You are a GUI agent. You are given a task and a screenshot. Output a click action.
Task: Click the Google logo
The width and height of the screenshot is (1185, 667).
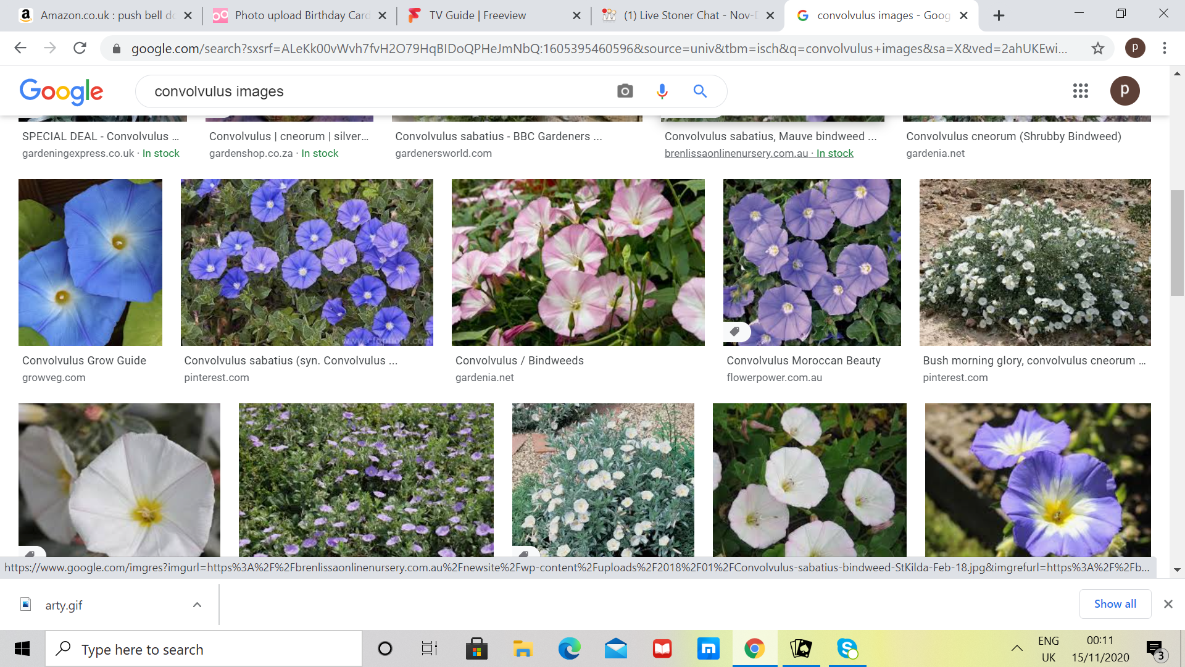[x=61, y=91]
